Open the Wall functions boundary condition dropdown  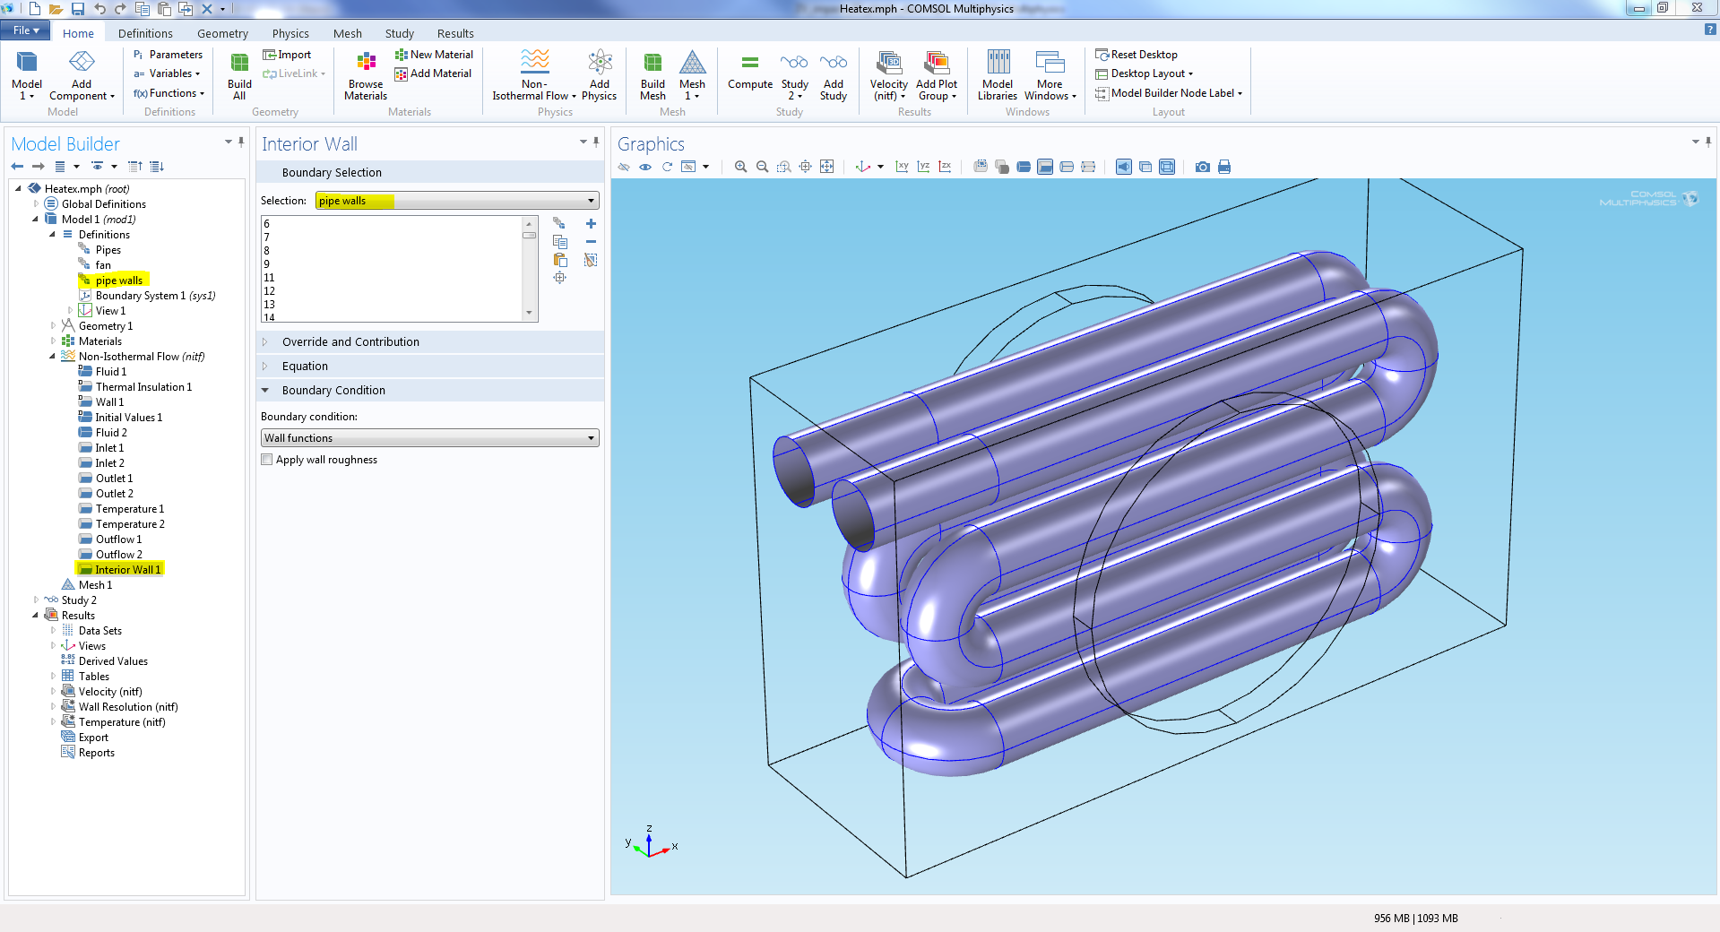point(430,438)
